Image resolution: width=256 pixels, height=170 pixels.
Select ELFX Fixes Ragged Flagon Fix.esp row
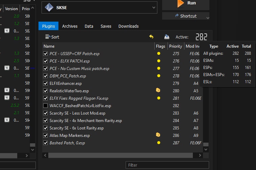pyautogui.click(x=123, y=98)
